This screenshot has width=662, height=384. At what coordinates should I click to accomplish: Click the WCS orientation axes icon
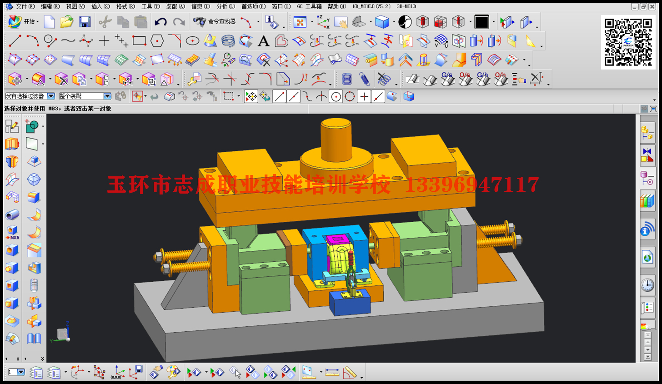tap(323, 21)
